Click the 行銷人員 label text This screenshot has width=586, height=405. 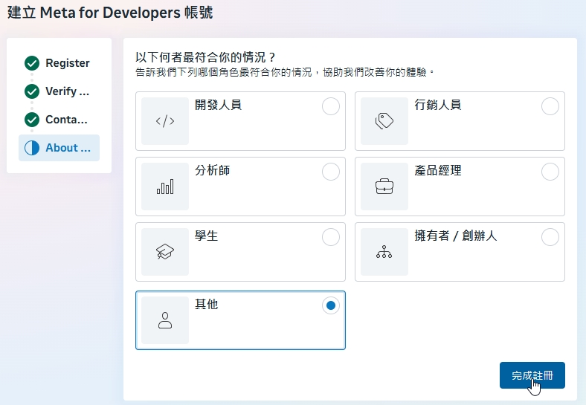pyautogui.click(x=437, y=105)
